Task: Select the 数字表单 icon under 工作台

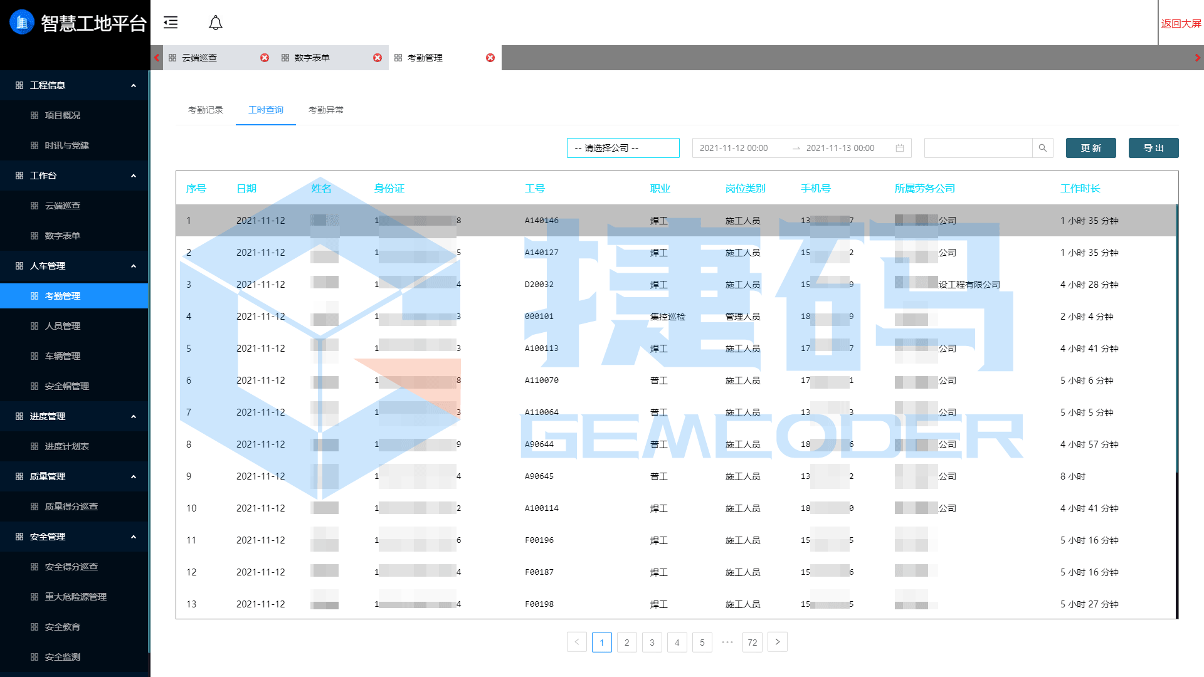Action: pos(34,236)
